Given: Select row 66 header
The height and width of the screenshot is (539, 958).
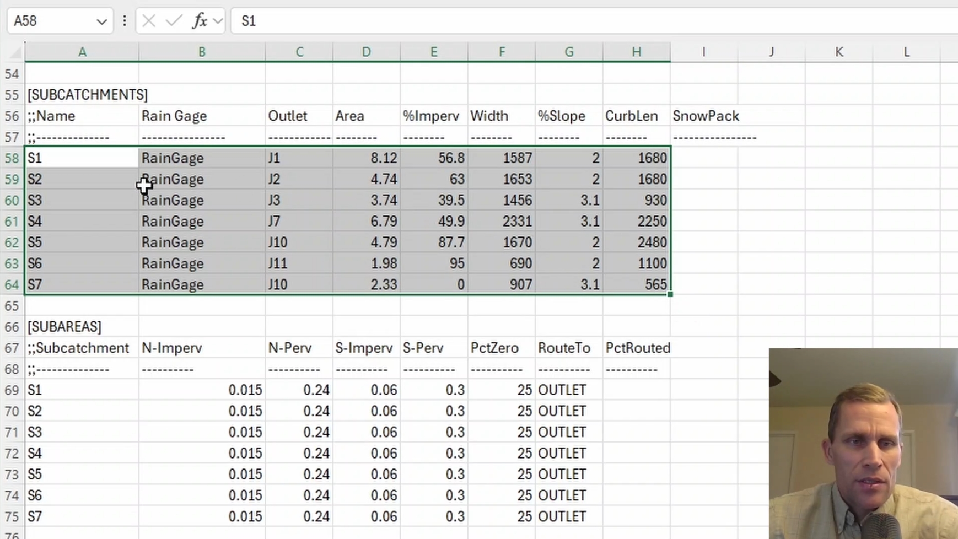Looking at the screenshot, I should click(x=12, y=327).
